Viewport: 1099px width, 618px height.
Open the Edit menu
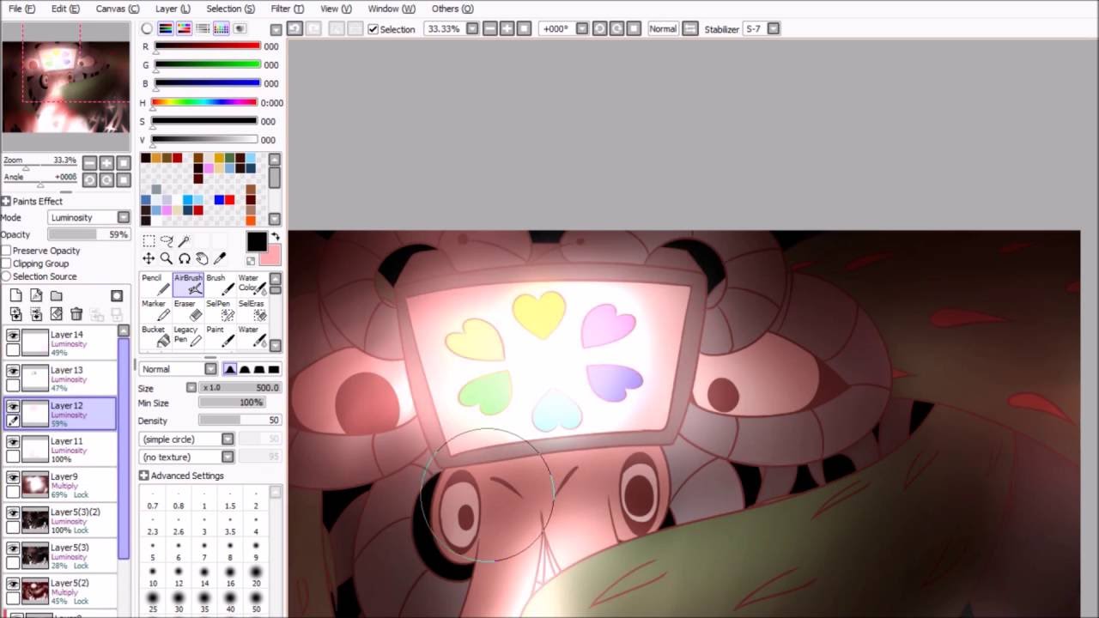point(65,9)
